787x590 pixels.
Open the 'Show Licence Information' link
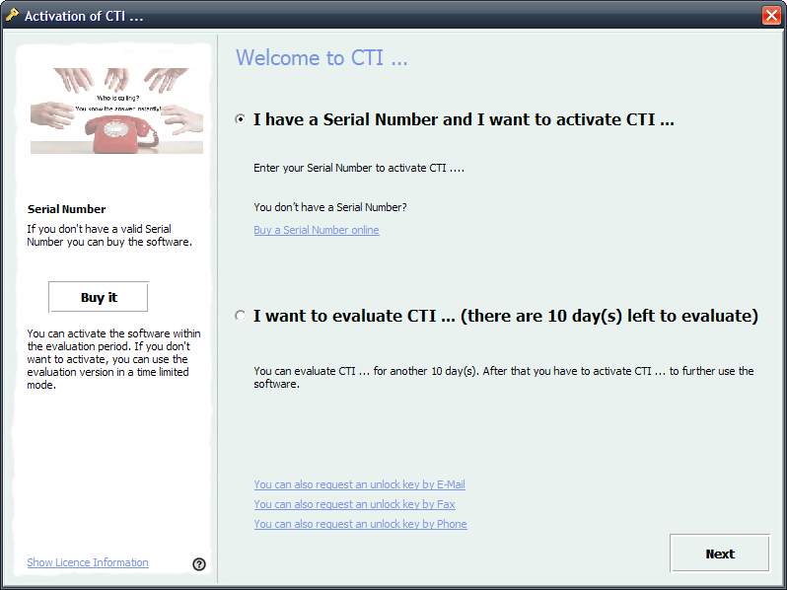pos(88,562)
